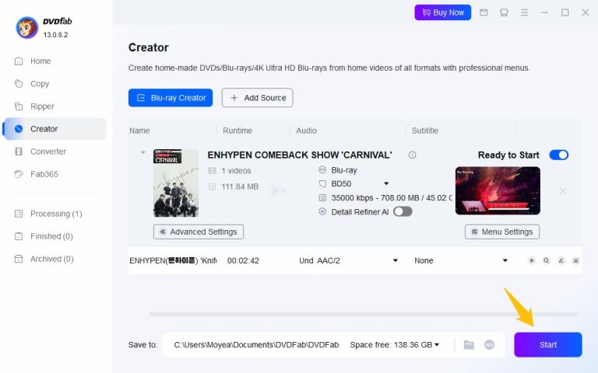
Task: Toggle the Ready to Start switch
Action: pyautogui.click(x=559, y=155)
